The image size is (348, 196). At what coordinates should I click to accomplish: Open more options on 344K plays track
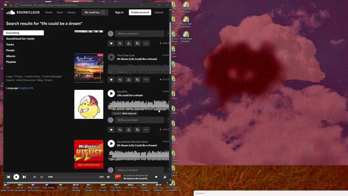(x=146, y=43)
